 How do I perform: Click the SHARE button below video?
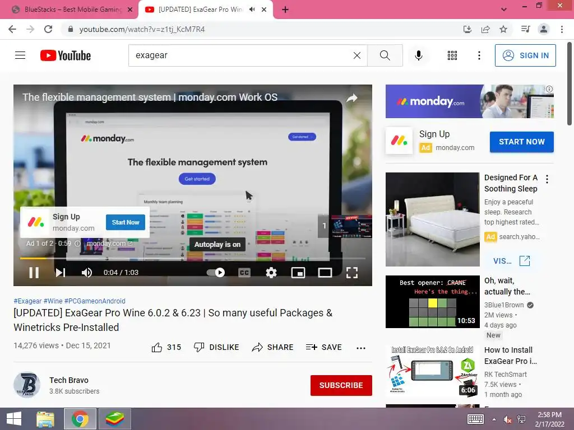[273, 347]
